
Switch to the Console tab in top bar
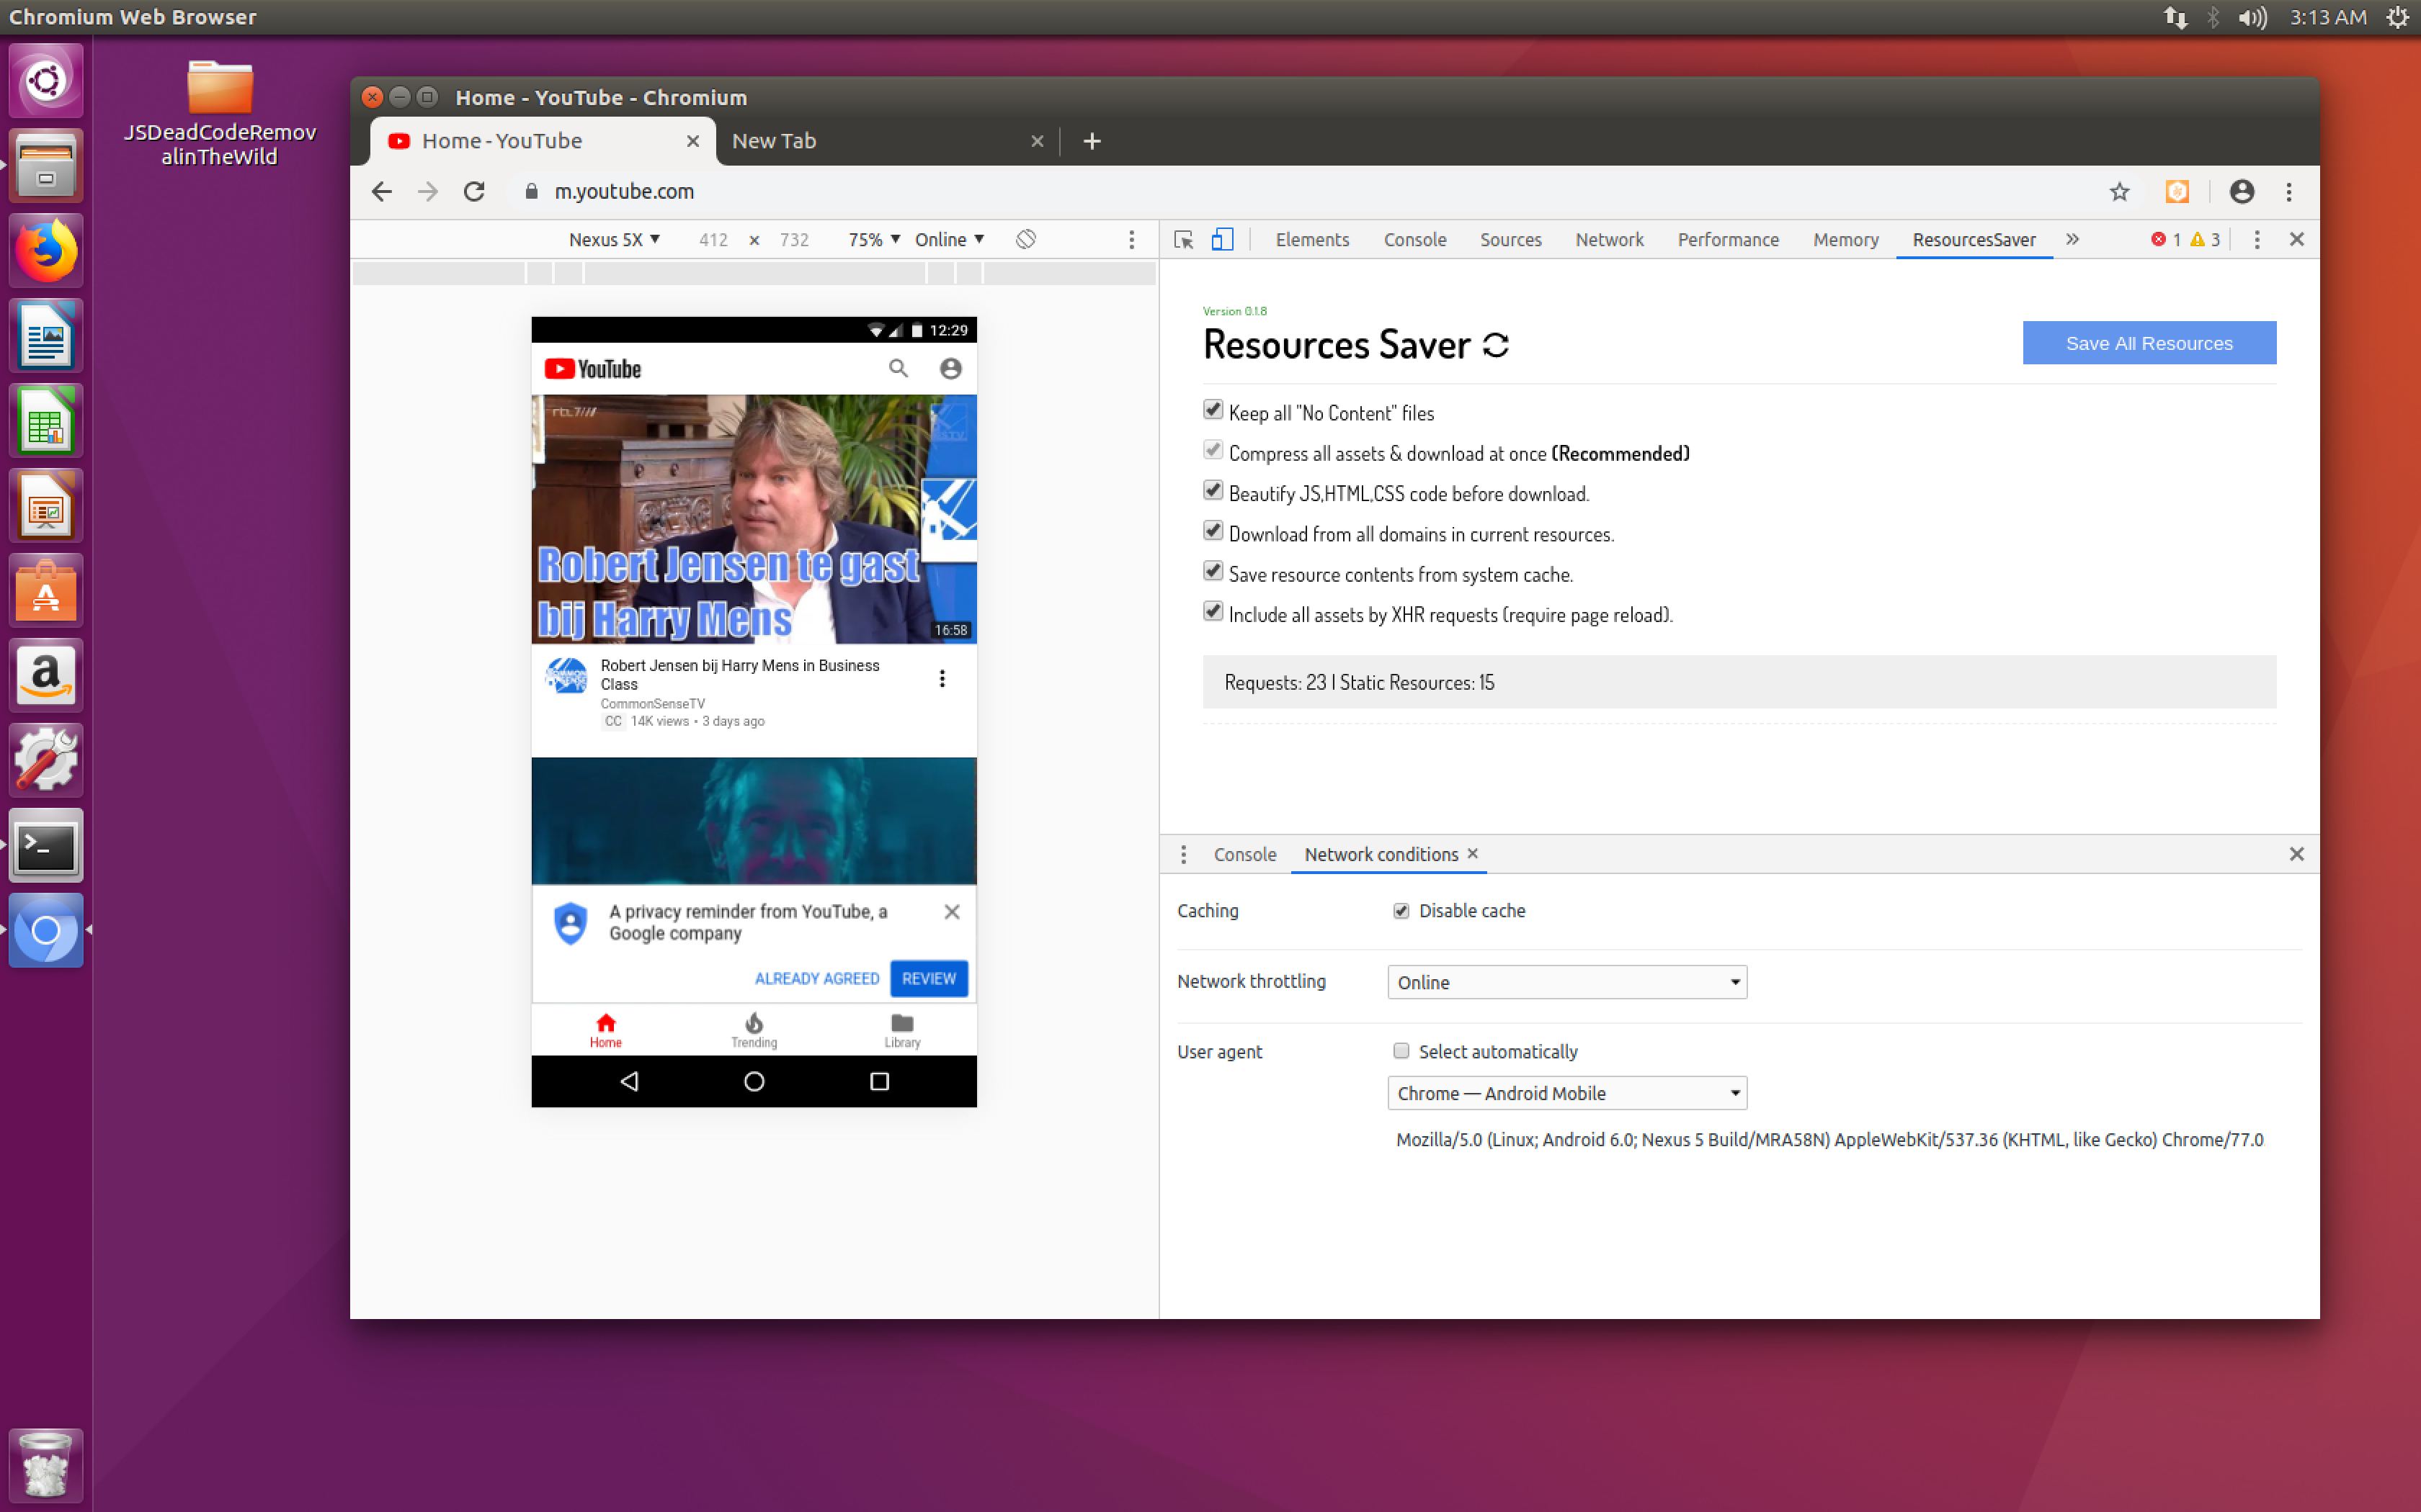(x=1414, y=240)
